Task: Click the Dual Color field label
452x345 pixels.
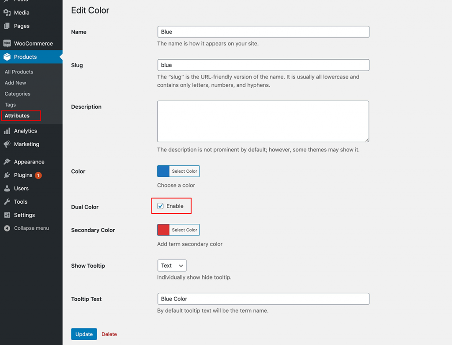Action: point(85,207)
